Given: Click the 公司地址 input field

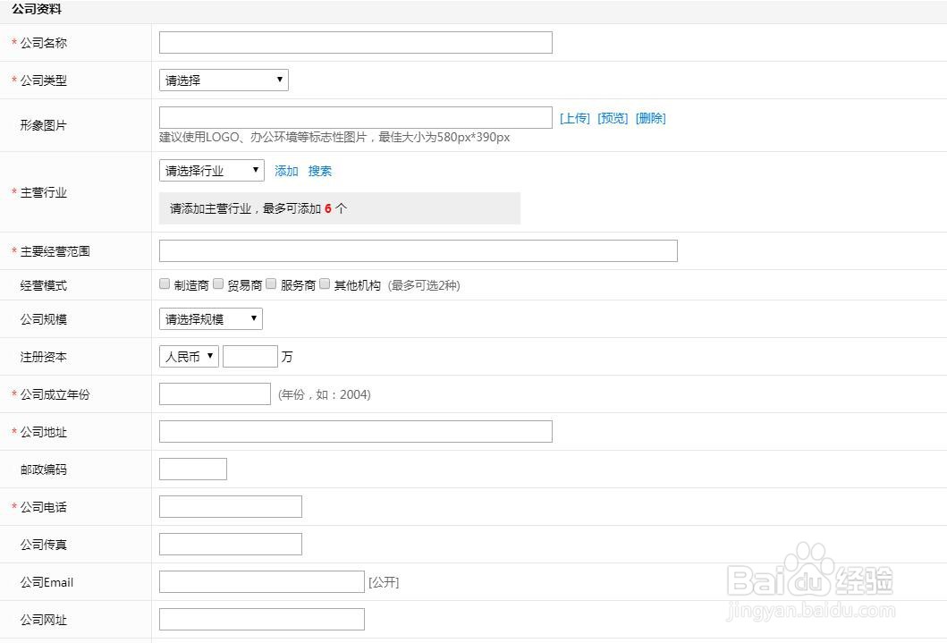Looking at the screenshot, I should pyautogui.click(x=354, y=431).
